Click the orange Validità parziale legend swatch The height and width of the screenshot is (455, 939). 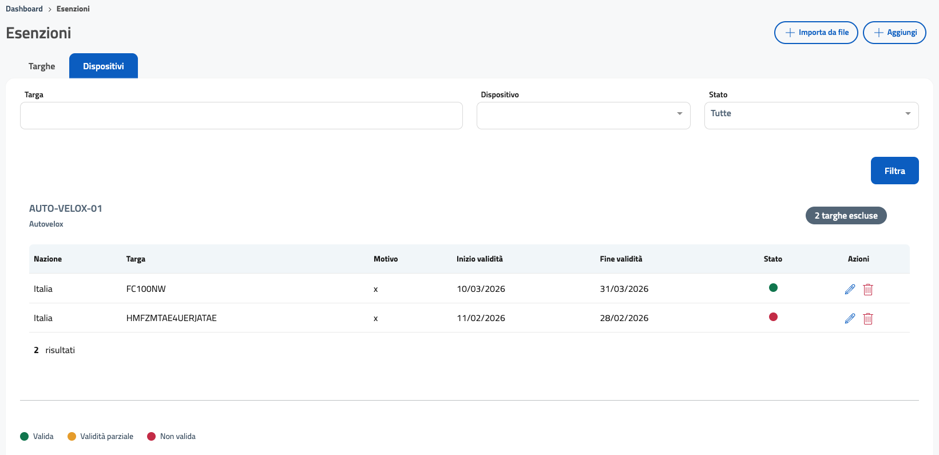(72, 436)
